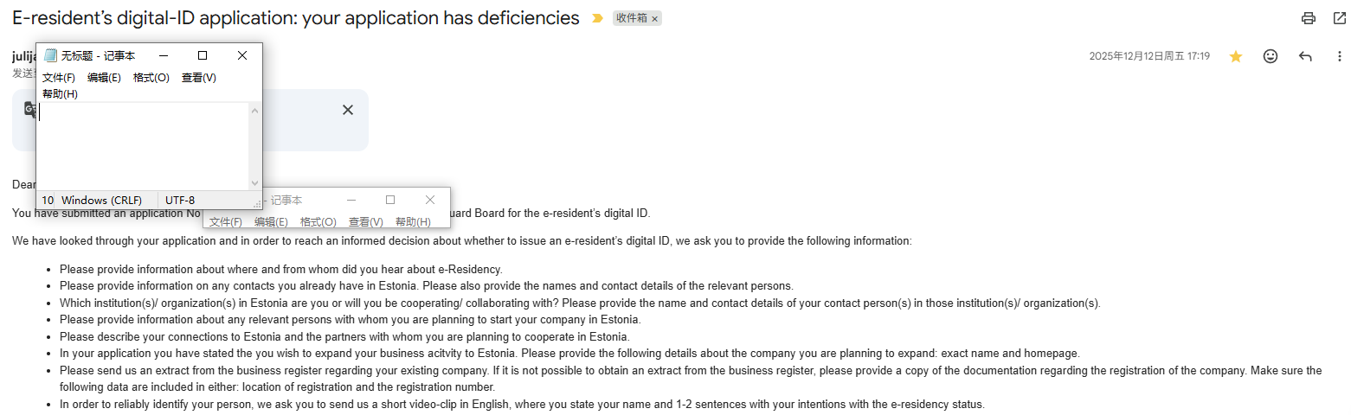Viewport: 1351px width, 415px height.
Task: Click the scroll-down arrow in 无标题 Notepad
Action: pos(254,183)
